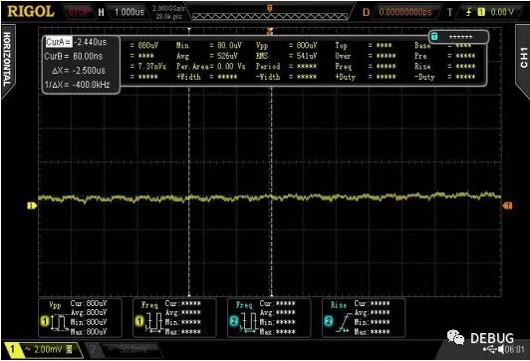530x361 pixels.
Task: Select the CurB cursor readout
Action: [x=74, y=56]
